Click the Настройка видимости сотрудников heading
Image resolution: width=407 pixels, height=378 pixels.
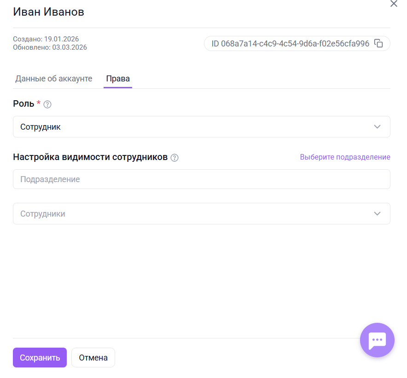(x=90, y=157)
